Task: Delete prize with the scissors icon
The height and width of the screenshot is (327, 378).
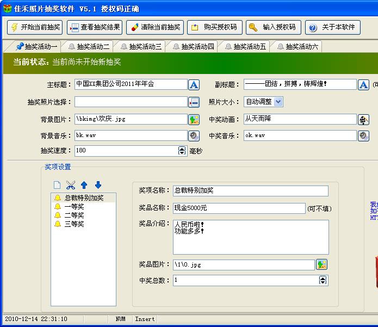Action: coord(71,185)
